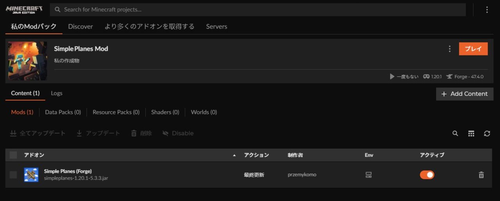
Task: Click the アップデート button
Action: pyautogui.click(x=98, y=133)
